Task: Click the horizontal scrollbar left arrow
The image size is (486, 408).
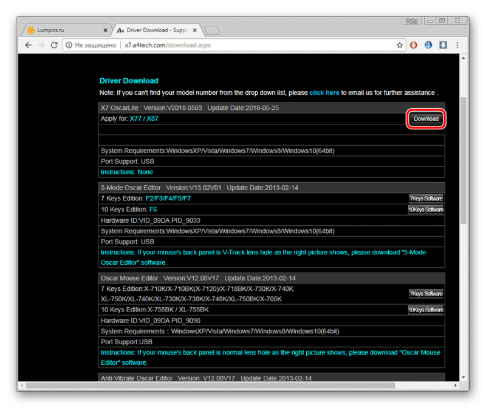Action: click(22, 386)
